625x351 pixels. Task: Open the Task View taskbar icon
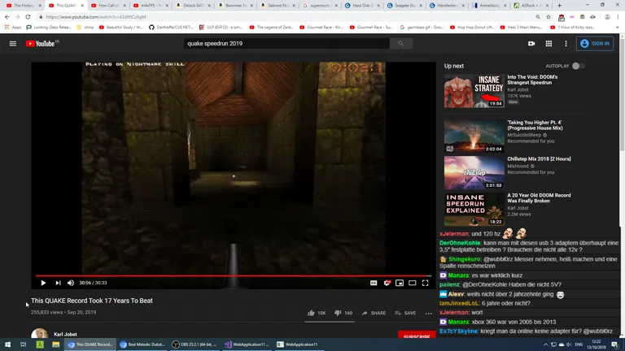[23, 344]
